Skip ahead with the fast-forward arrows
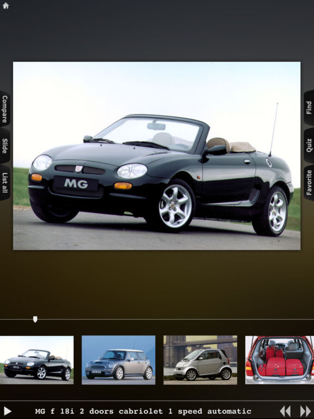314x419 pixels. pos(305,411)
